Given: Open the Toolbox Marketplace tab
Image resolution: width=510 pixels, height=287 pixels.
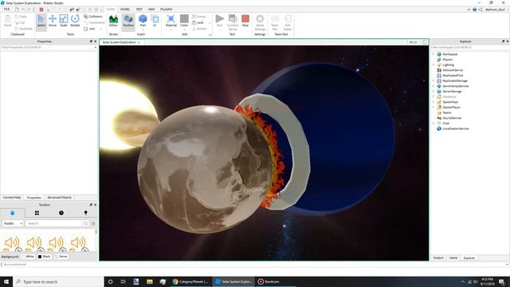Looking at the screenshot, I should pyautogui.click(x=13, y=213).
